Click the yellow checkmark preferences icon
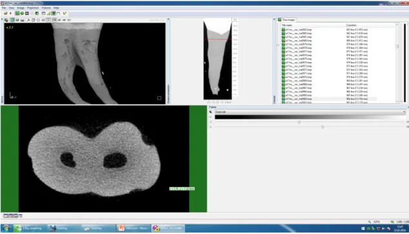 click(65, 14)
